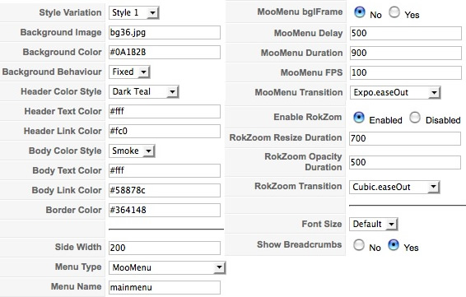466x297 pixels.
Task: Click the Show Breadcrumbs label
Action: (x=299, y=244)
